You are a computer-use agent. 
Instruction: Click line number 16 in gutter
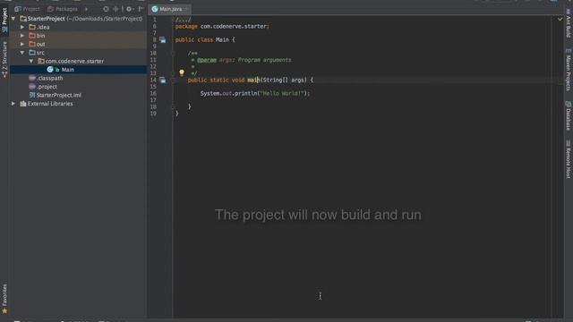pyautogui.click(x=153, y=93)
